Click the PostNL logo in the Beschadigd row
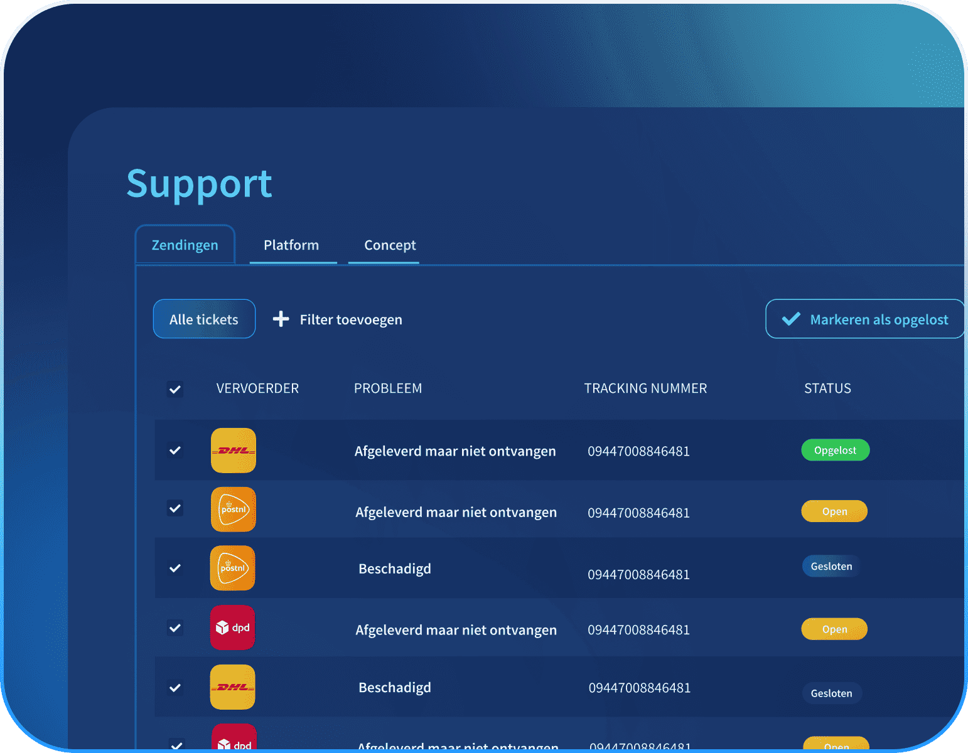This screenshot has height=753, width=968. (232, 568)
